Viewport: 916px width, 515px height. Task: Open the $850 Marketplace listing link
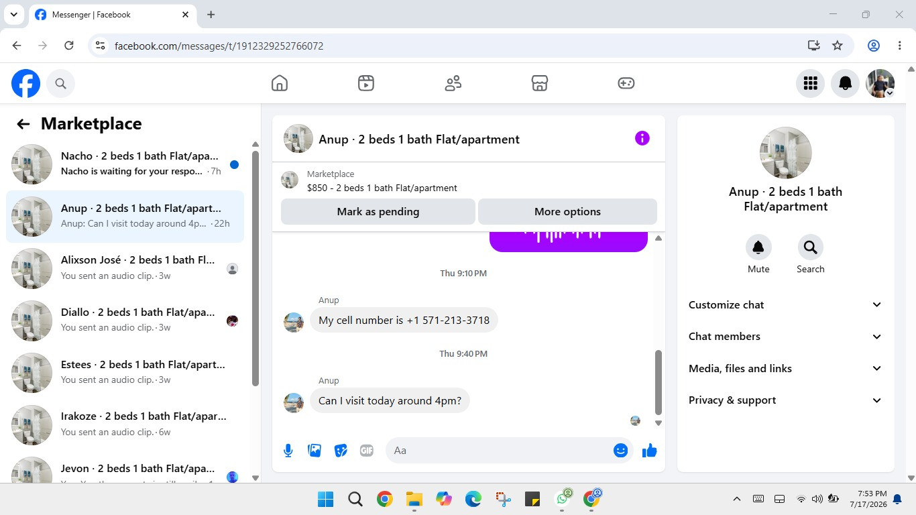pos(382,188)
